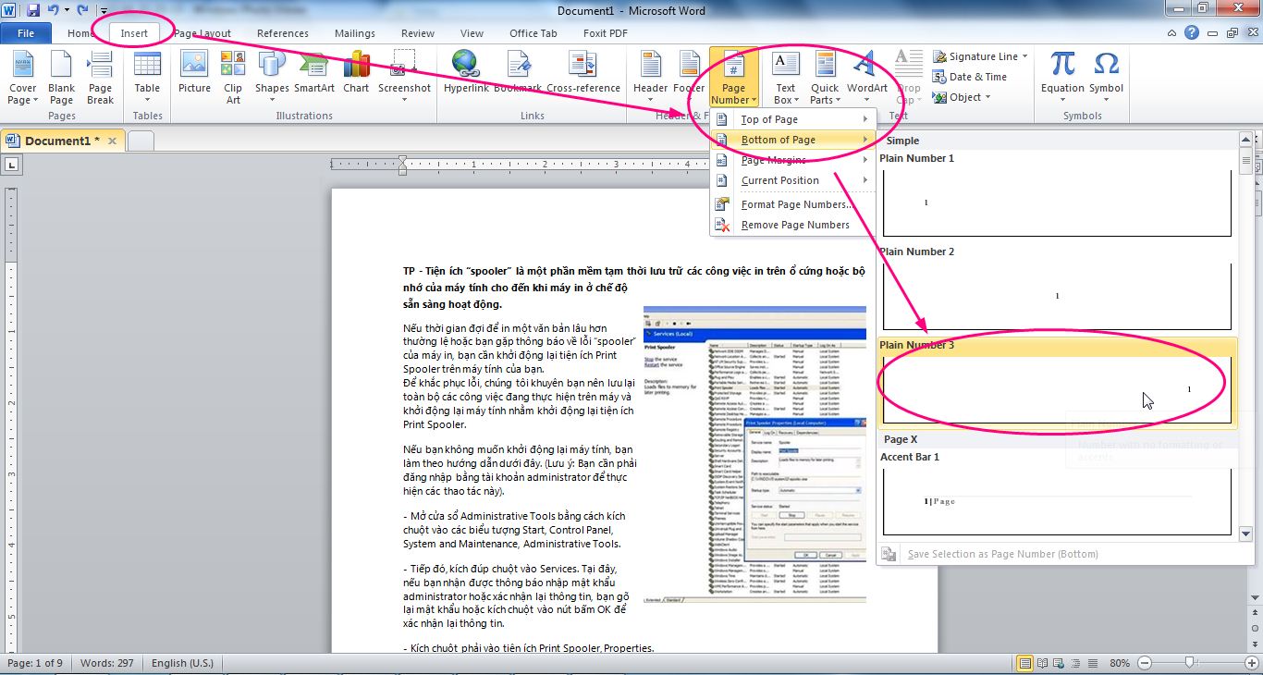1263x675 pixels.
Task: Adjust the zoom slider handle
Action: pyautogui.click(x=1189, y=663)
